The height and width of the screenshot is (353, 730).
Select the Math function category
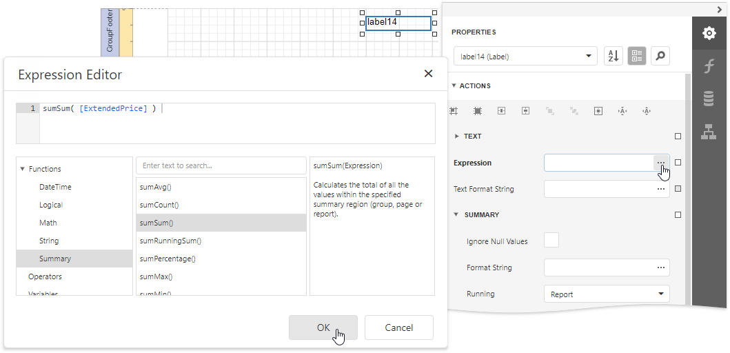(x=48, y=223)
